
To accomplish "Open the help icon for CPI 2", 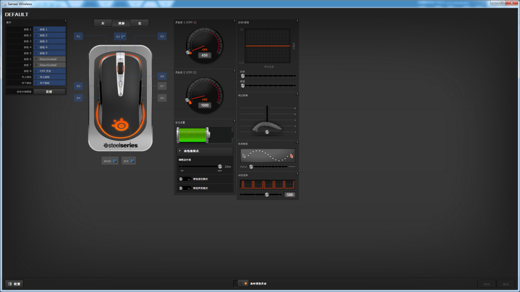I will [x=235, y=71].
